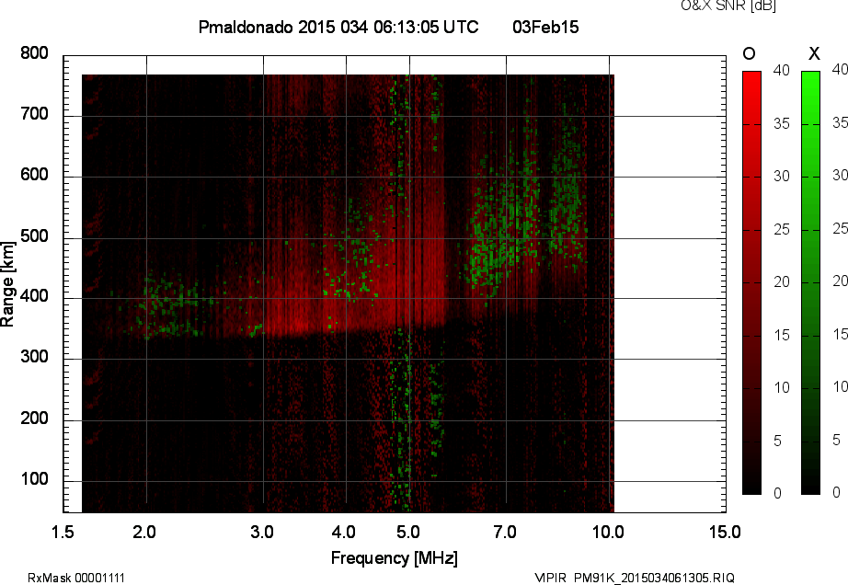
Task: Click the 200 tick label on range axis
Action: click(x=34, y=418)
